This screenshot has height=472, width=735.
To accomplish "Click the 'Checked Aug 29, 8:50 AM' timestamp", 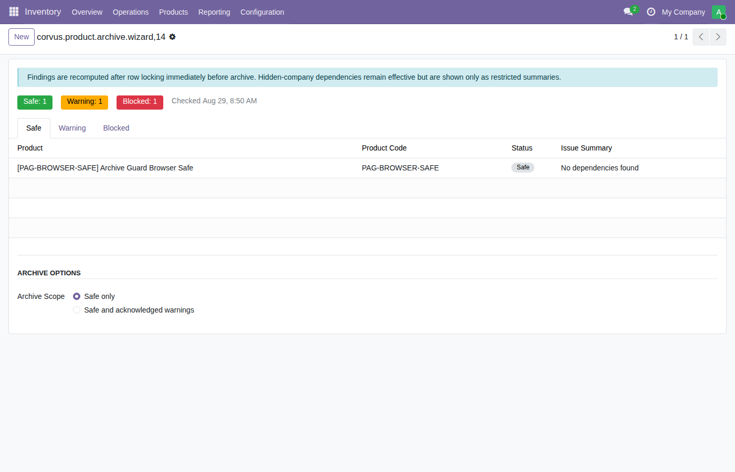I will click(214, 101).
